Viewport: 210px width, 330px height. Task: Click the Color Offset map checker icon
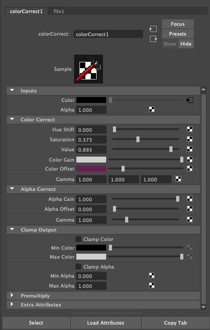pyautogui.click(x=190, y=168)
